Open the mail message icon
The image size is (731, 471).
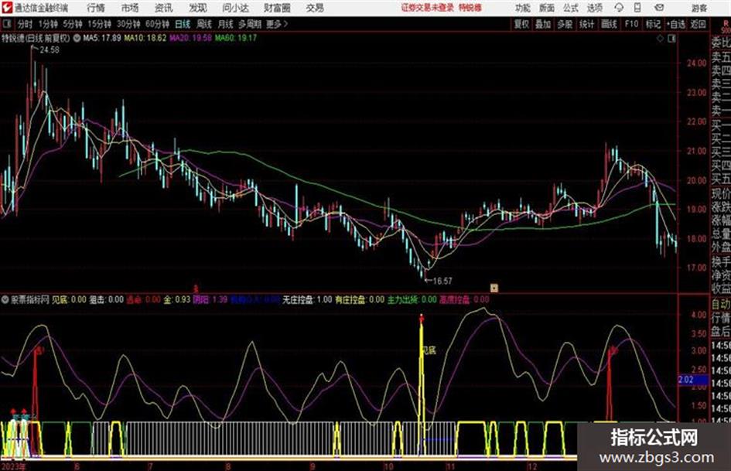point(659,8)
